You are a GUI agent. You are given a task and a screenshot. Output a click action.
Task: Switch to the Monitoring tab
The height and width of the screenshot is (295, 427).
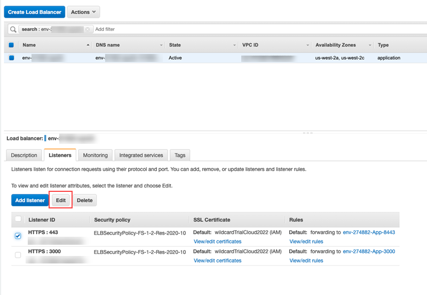95,155
